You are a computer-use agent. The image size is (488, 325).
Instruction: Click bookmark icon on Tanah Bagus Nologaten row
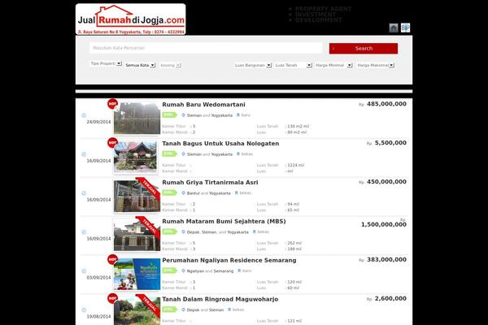[238, 154]
